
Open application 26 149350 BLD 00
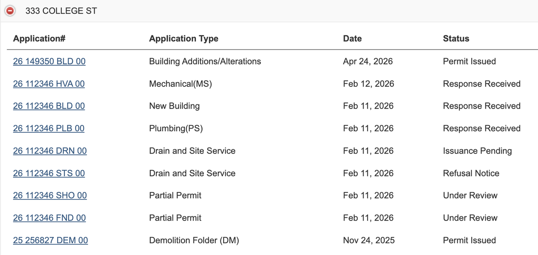49,61
